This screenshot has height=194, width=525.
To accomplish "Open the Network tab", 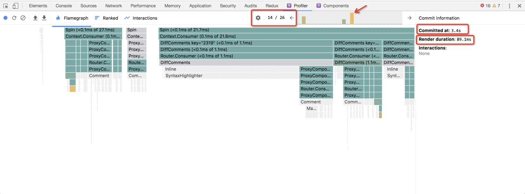I will [x=114, y=6].
